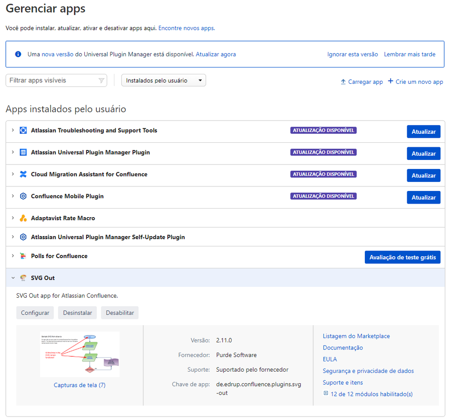Viewport: 450px width, 418px height.
Task: Click the Suportado pelo fornecedor text
Action: click(x=252, y=369)
